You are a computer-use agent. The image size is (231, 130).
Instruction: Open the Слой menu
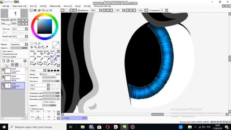tap(43, 6)
